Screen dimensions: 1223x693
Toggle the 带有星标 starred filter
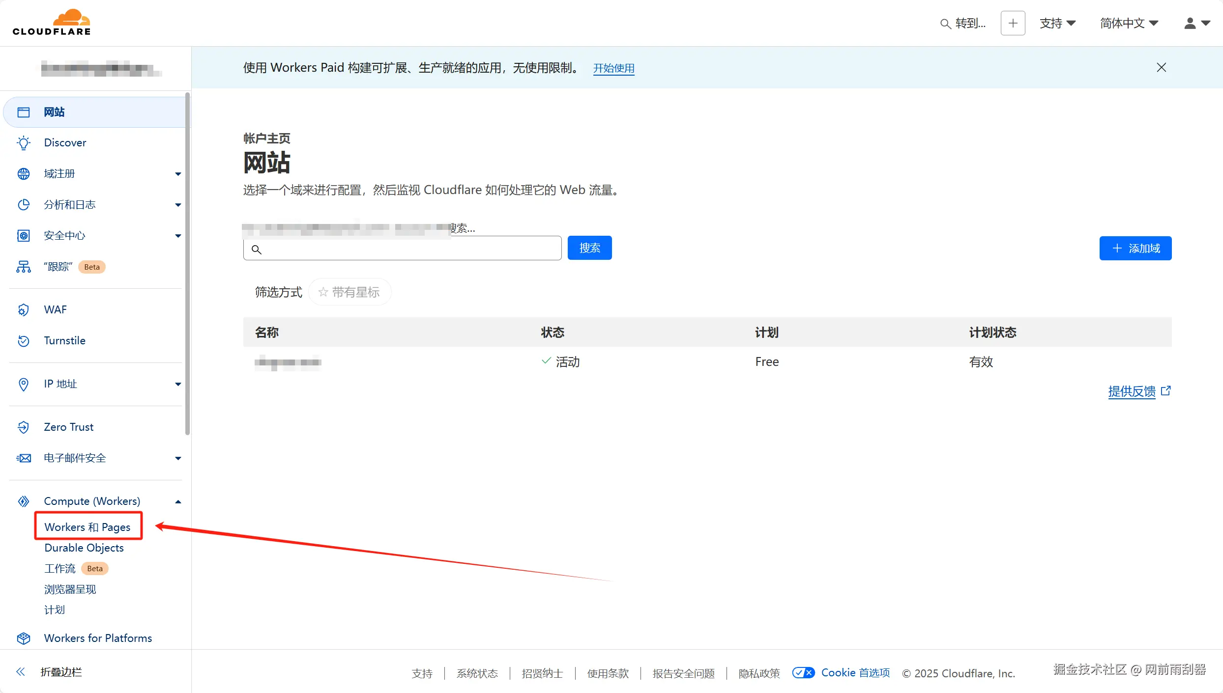[349, 292]
